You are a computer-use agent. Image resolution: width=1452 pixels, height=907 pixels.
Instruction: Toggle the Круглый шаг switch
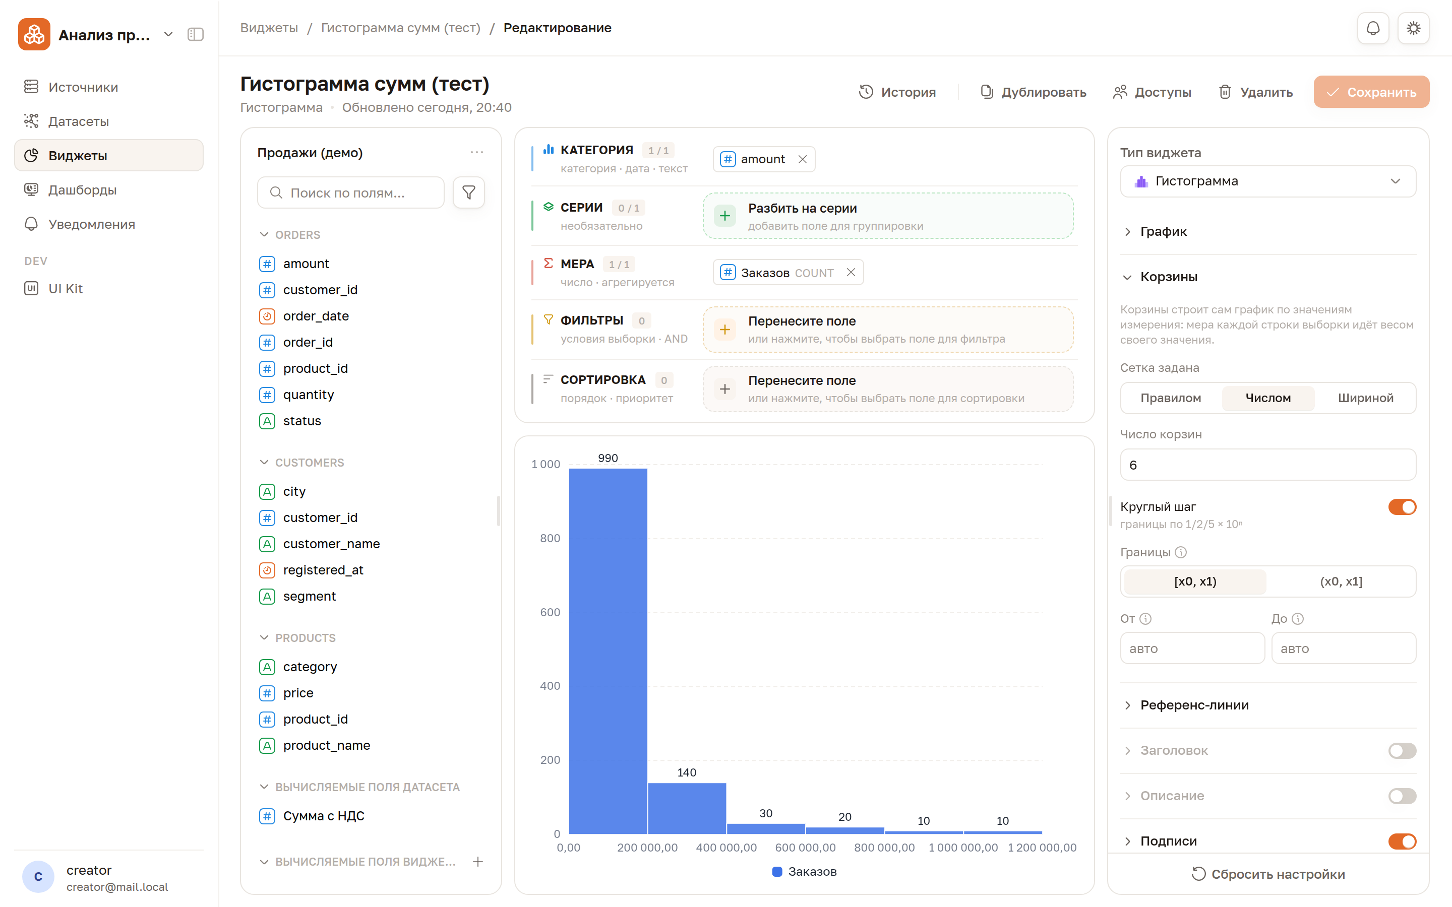coord(1402,507)
